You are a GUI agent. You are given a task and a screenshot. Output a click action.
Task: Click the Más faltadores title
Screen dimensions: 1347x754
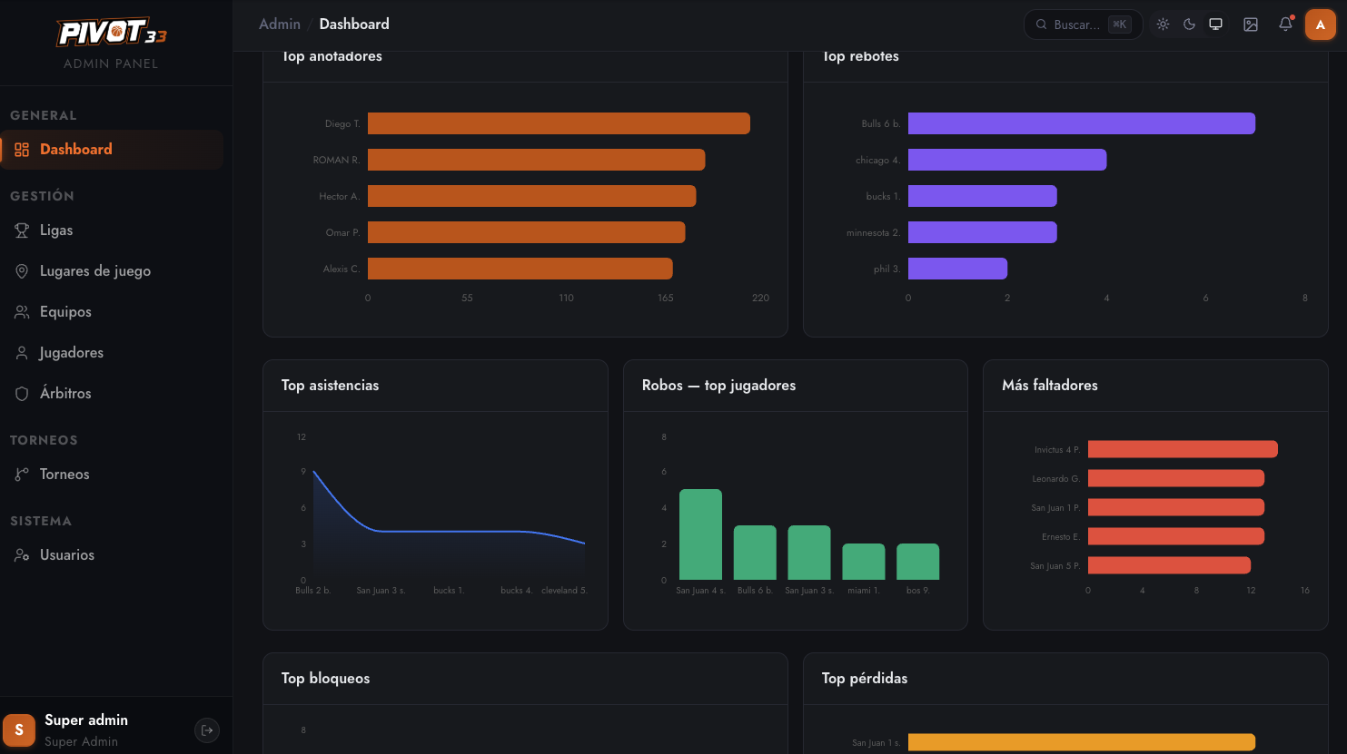point(1050,386)
